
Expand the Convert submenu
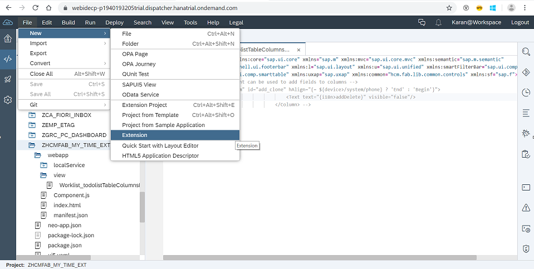pos(64,63)
